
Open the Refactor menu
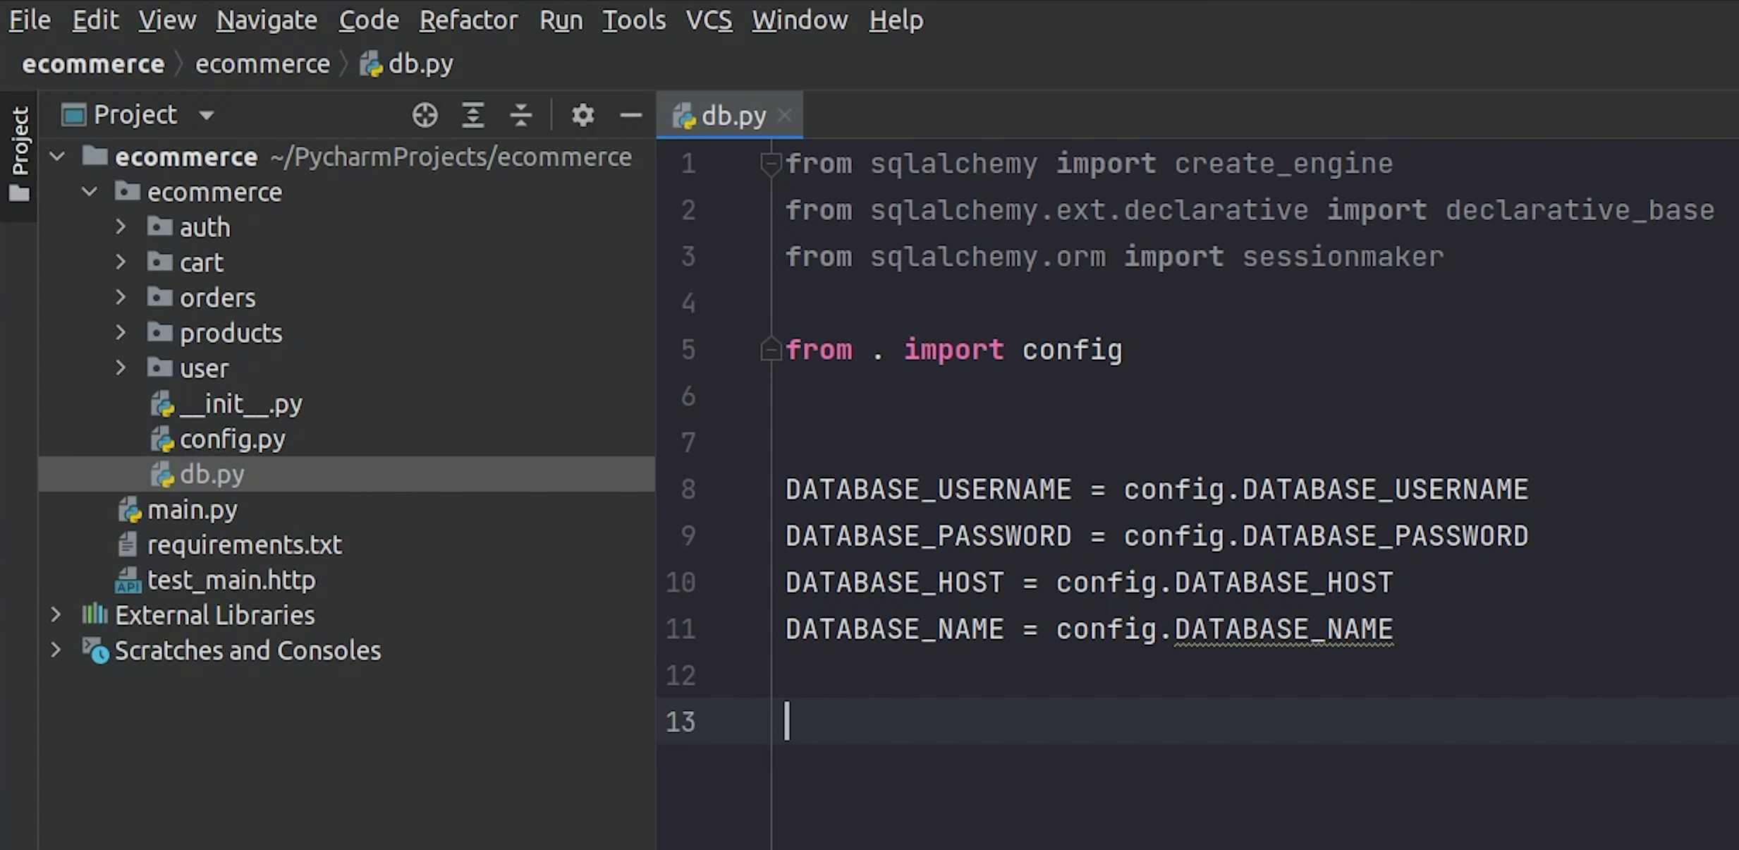point(469,20)
